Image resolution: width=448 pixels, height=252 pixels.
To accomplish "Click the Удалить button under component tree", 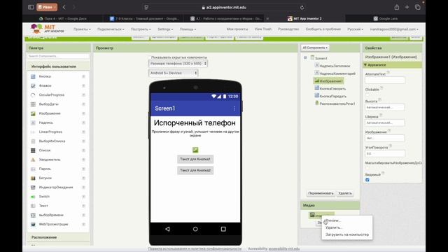I will [x=345, y=193].
